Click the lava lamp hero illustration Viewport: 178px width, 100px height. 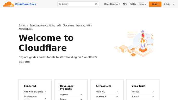pos(134,44)
